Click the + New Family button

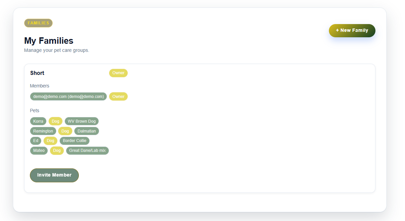352,31
